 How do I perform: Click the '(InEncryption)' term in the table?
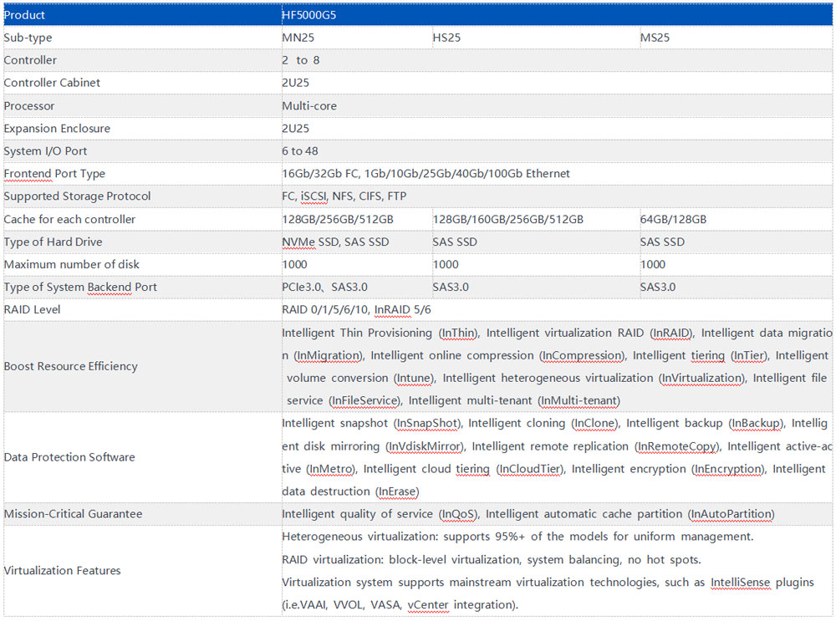tap(728, 469)
